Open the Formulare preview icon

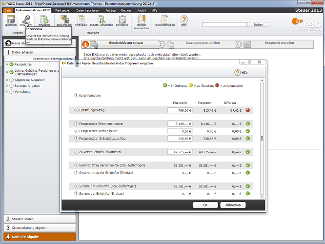point(81,20)
